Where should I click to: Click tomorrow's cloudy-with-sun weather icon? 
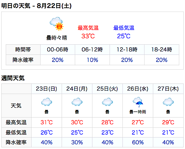(x=57, y=24)
